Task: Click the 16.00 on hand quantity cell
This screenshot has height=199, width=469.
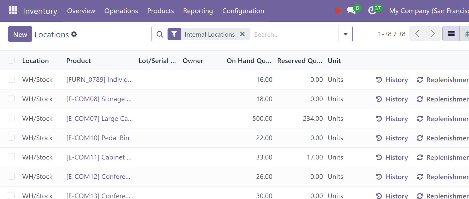Action: point(264,79)
